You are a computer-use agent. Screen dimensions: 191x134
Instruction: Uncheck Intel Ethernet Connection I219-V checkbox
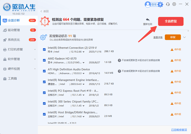click(x=44, y=50)
